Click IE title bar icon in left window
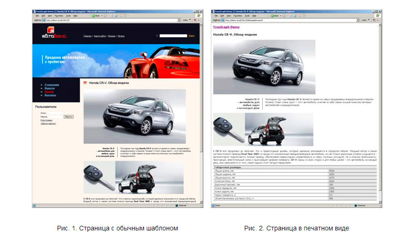Viewport: 414px width, 241px height. pos(34,11)
